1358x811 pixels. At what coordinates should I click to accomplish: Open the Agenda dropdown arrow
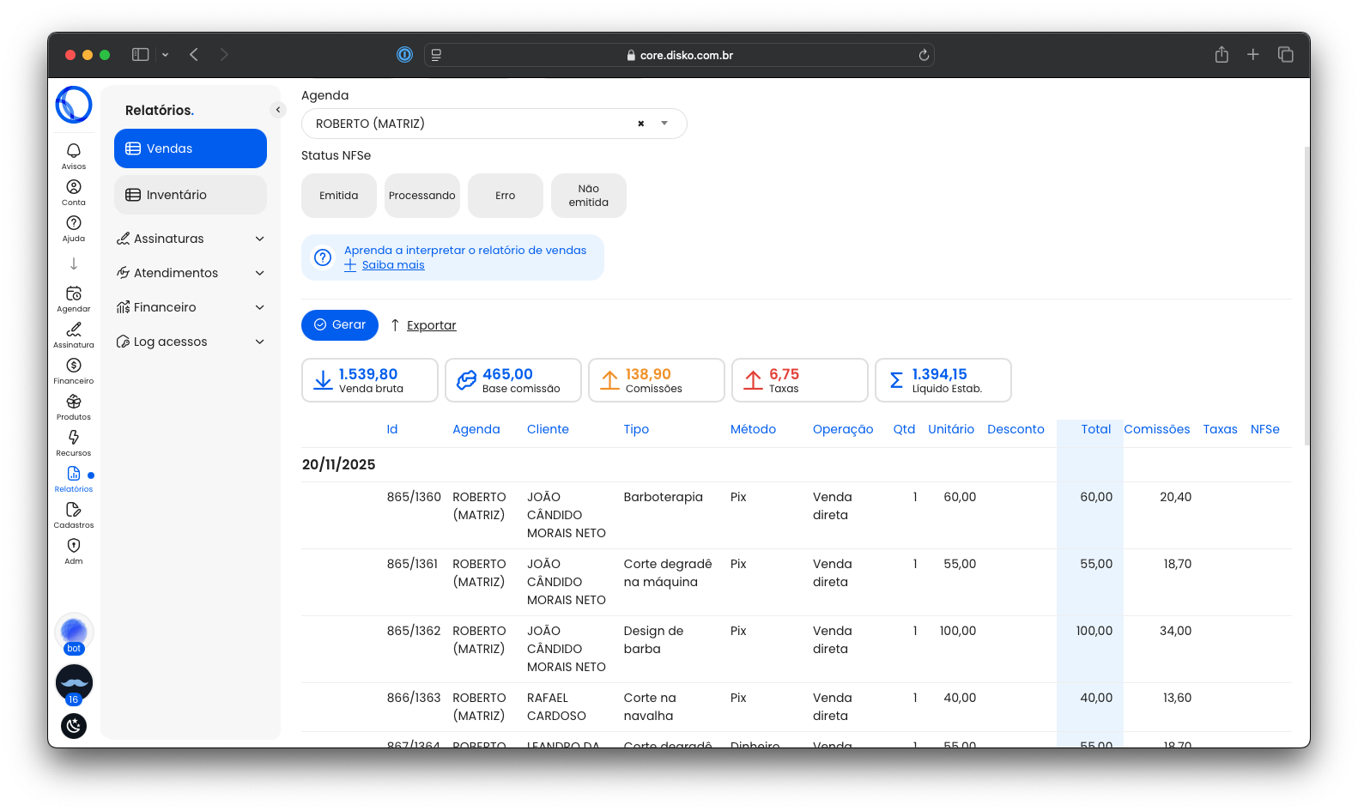click(664, 124)
